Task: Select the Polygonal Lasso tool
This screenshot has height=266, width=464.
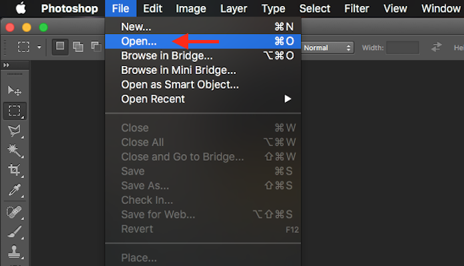Action: [15, 131]
